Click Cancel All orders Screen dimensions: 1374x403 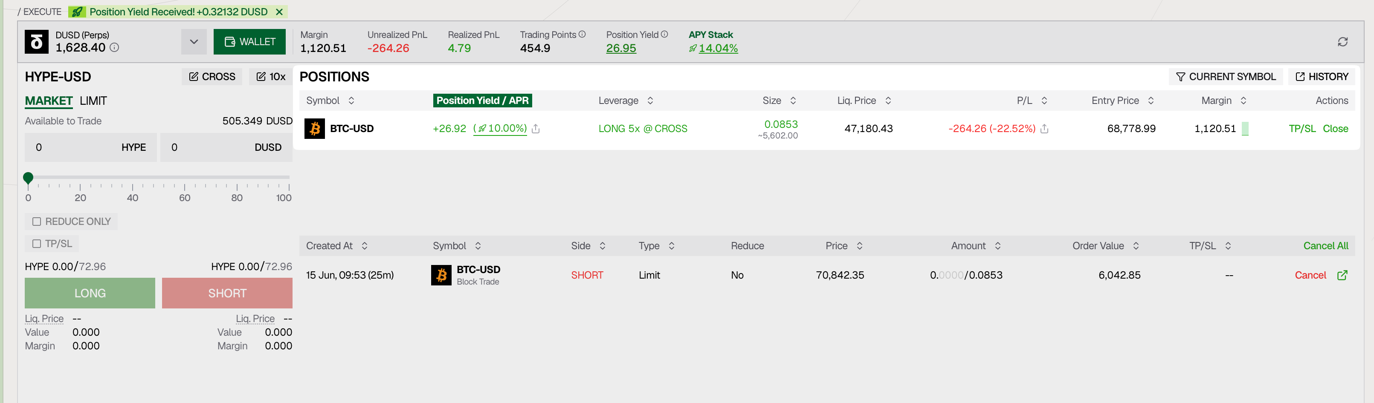pyautogui.click(x=1325, y=246)
